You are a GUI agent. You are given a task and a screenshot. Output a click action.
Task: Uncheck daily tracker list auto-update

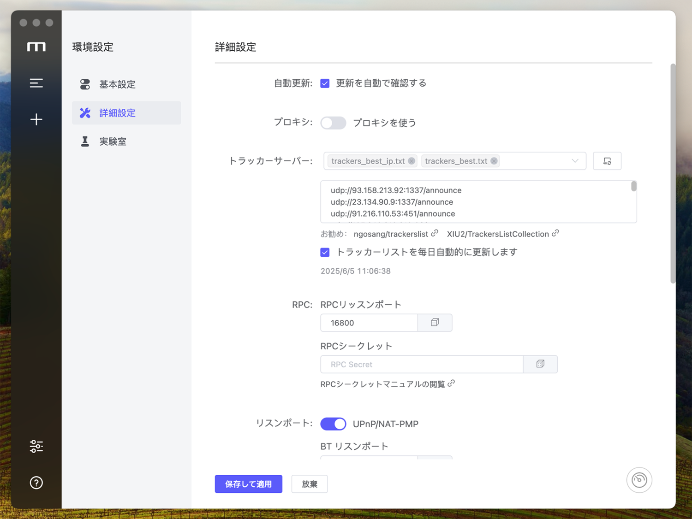click(x=325, y=252)
